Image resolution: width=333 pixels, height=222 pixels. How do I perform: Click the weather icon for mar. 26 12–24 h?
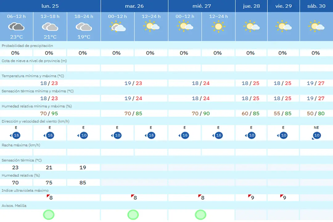pyautogui.click(x=151, y=26)
